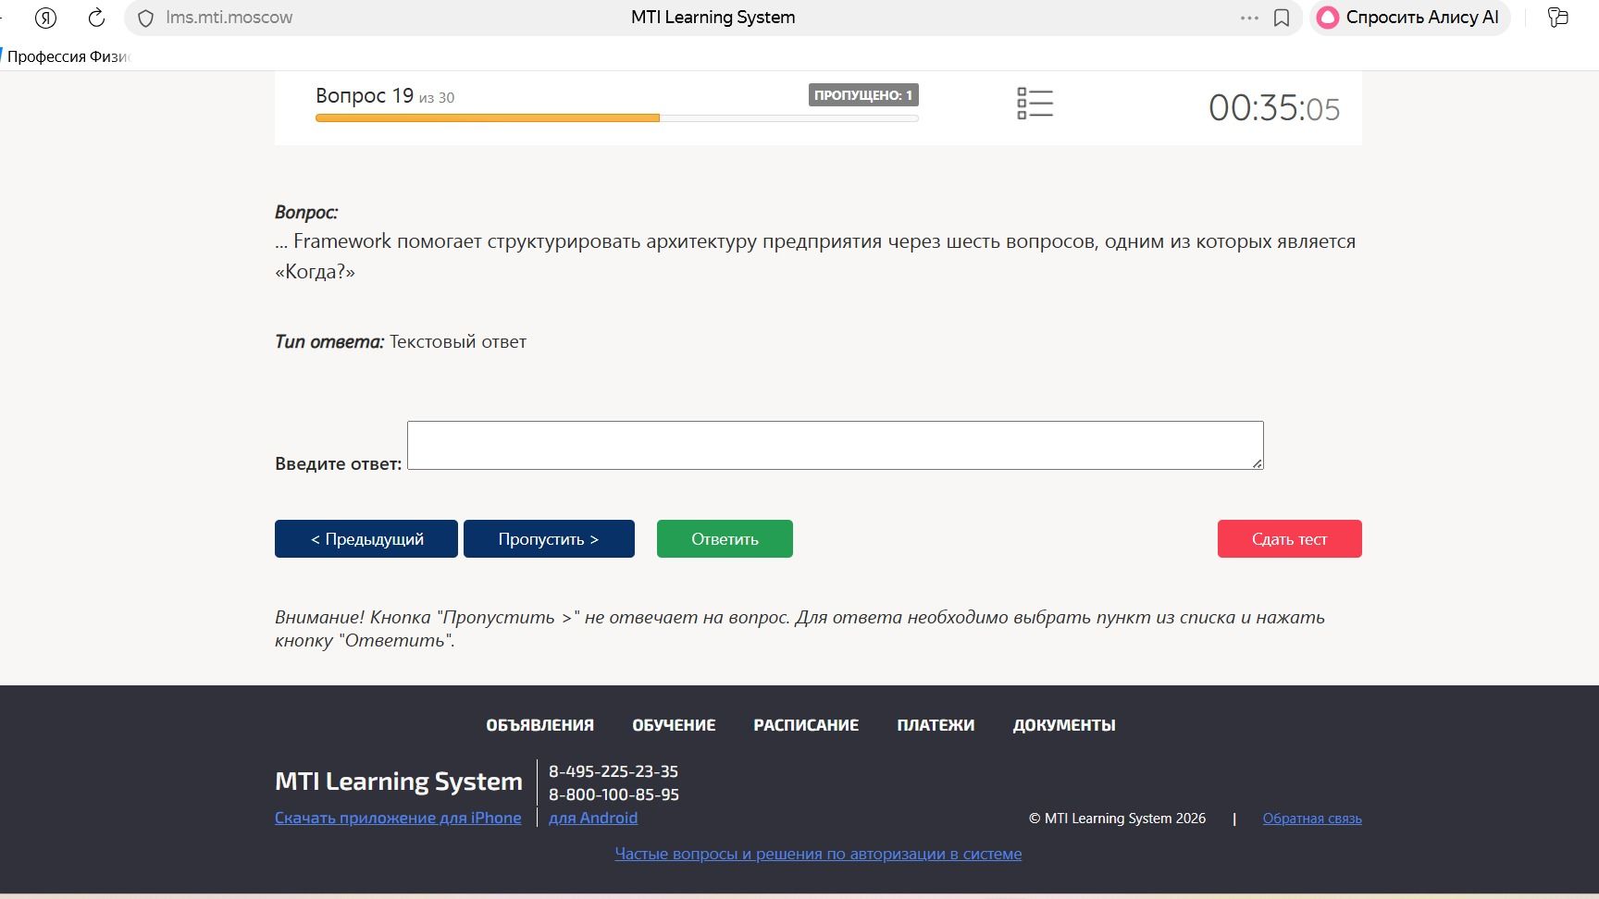Open the Объявления footer menu item
The image size is (1599, 899).
point(540,725)
